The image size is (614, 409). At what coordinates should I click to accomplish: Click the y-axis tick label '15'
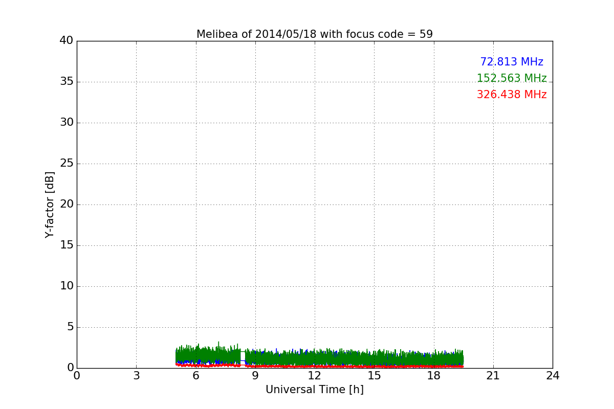point(67,245)
